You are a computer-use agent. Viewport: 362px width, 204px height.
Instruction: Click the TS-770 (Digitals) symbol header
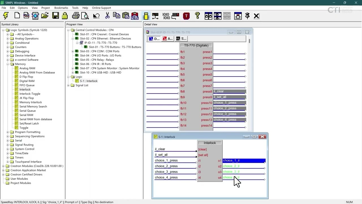[x=196, y=45]
